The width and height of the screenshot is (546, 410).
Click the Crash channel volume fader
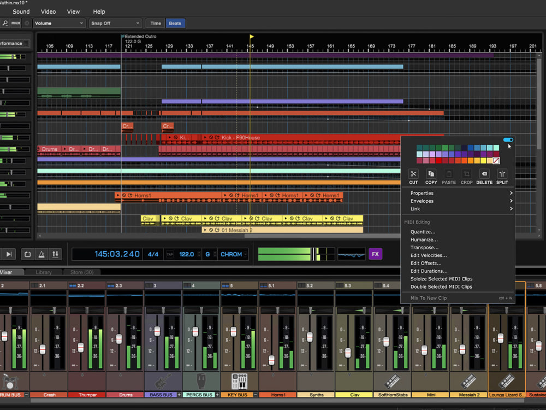43,349
